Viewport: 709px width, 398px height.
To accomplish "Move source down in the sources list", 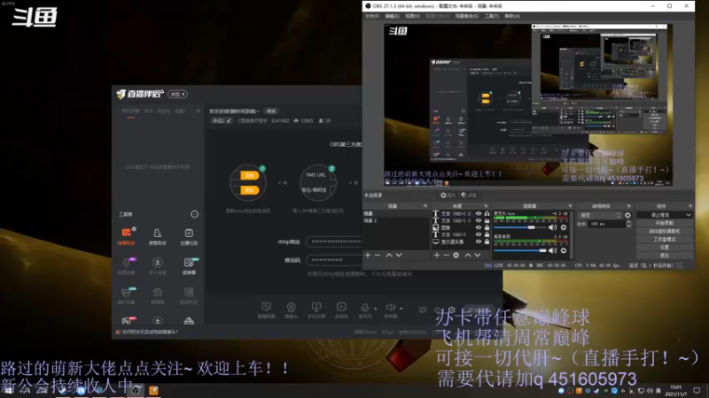I will click(477, 255).
